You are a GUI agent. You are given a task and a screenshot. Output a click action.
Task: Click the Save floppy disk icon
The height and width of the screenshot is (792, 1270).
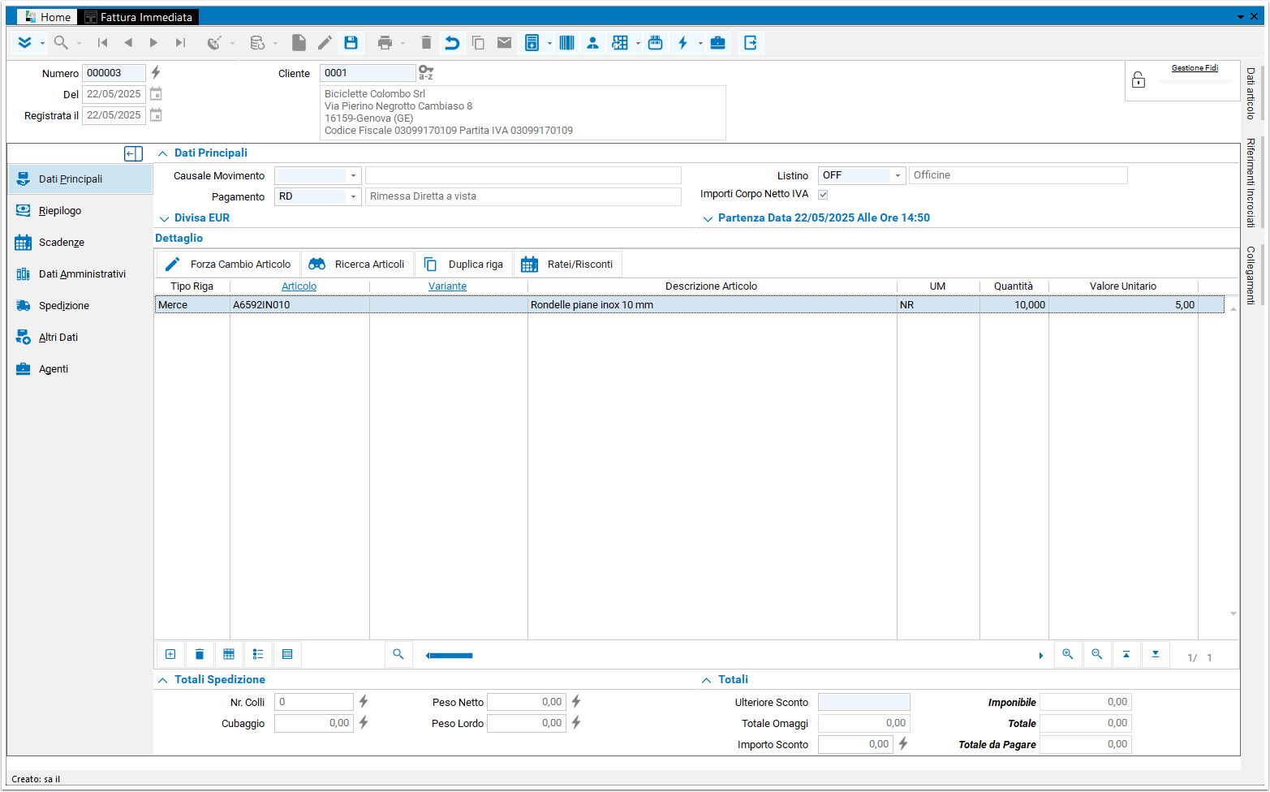(x=351, y=43)
